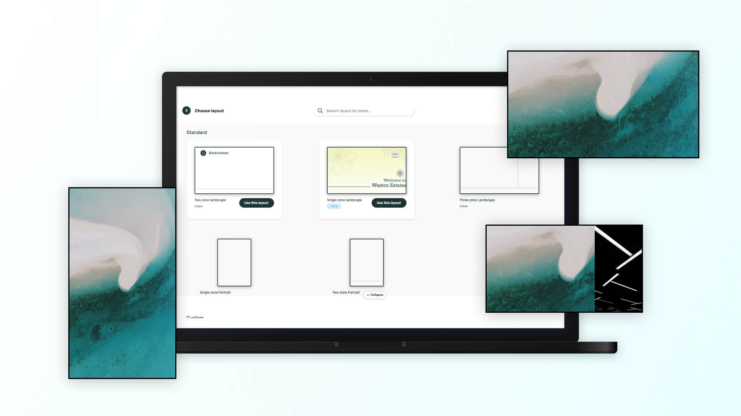The height and width of the screenshot is (416, 741).
Task: Expand the Custom section at bottom
Action: 195,317
